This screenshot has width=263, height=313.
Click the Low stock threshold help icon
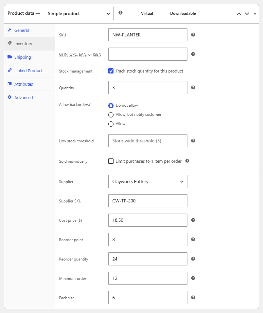click(x=193, y=141)
